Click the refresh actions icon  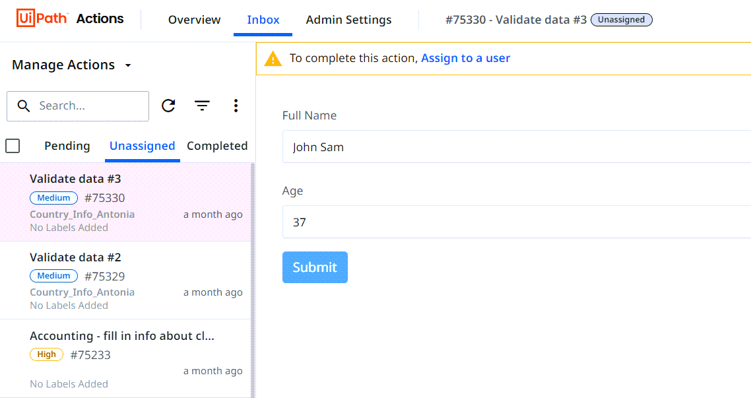(168, 106)
